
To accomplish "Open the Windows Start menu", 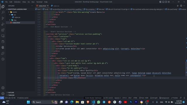I will pos(28,102).
